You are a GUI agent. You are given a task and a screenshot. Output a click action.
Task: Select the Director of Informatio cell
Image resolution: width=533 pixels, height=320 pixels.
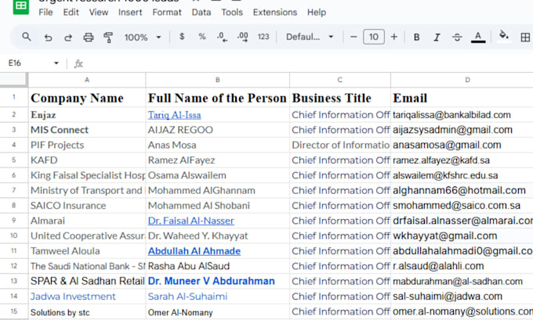340,146
